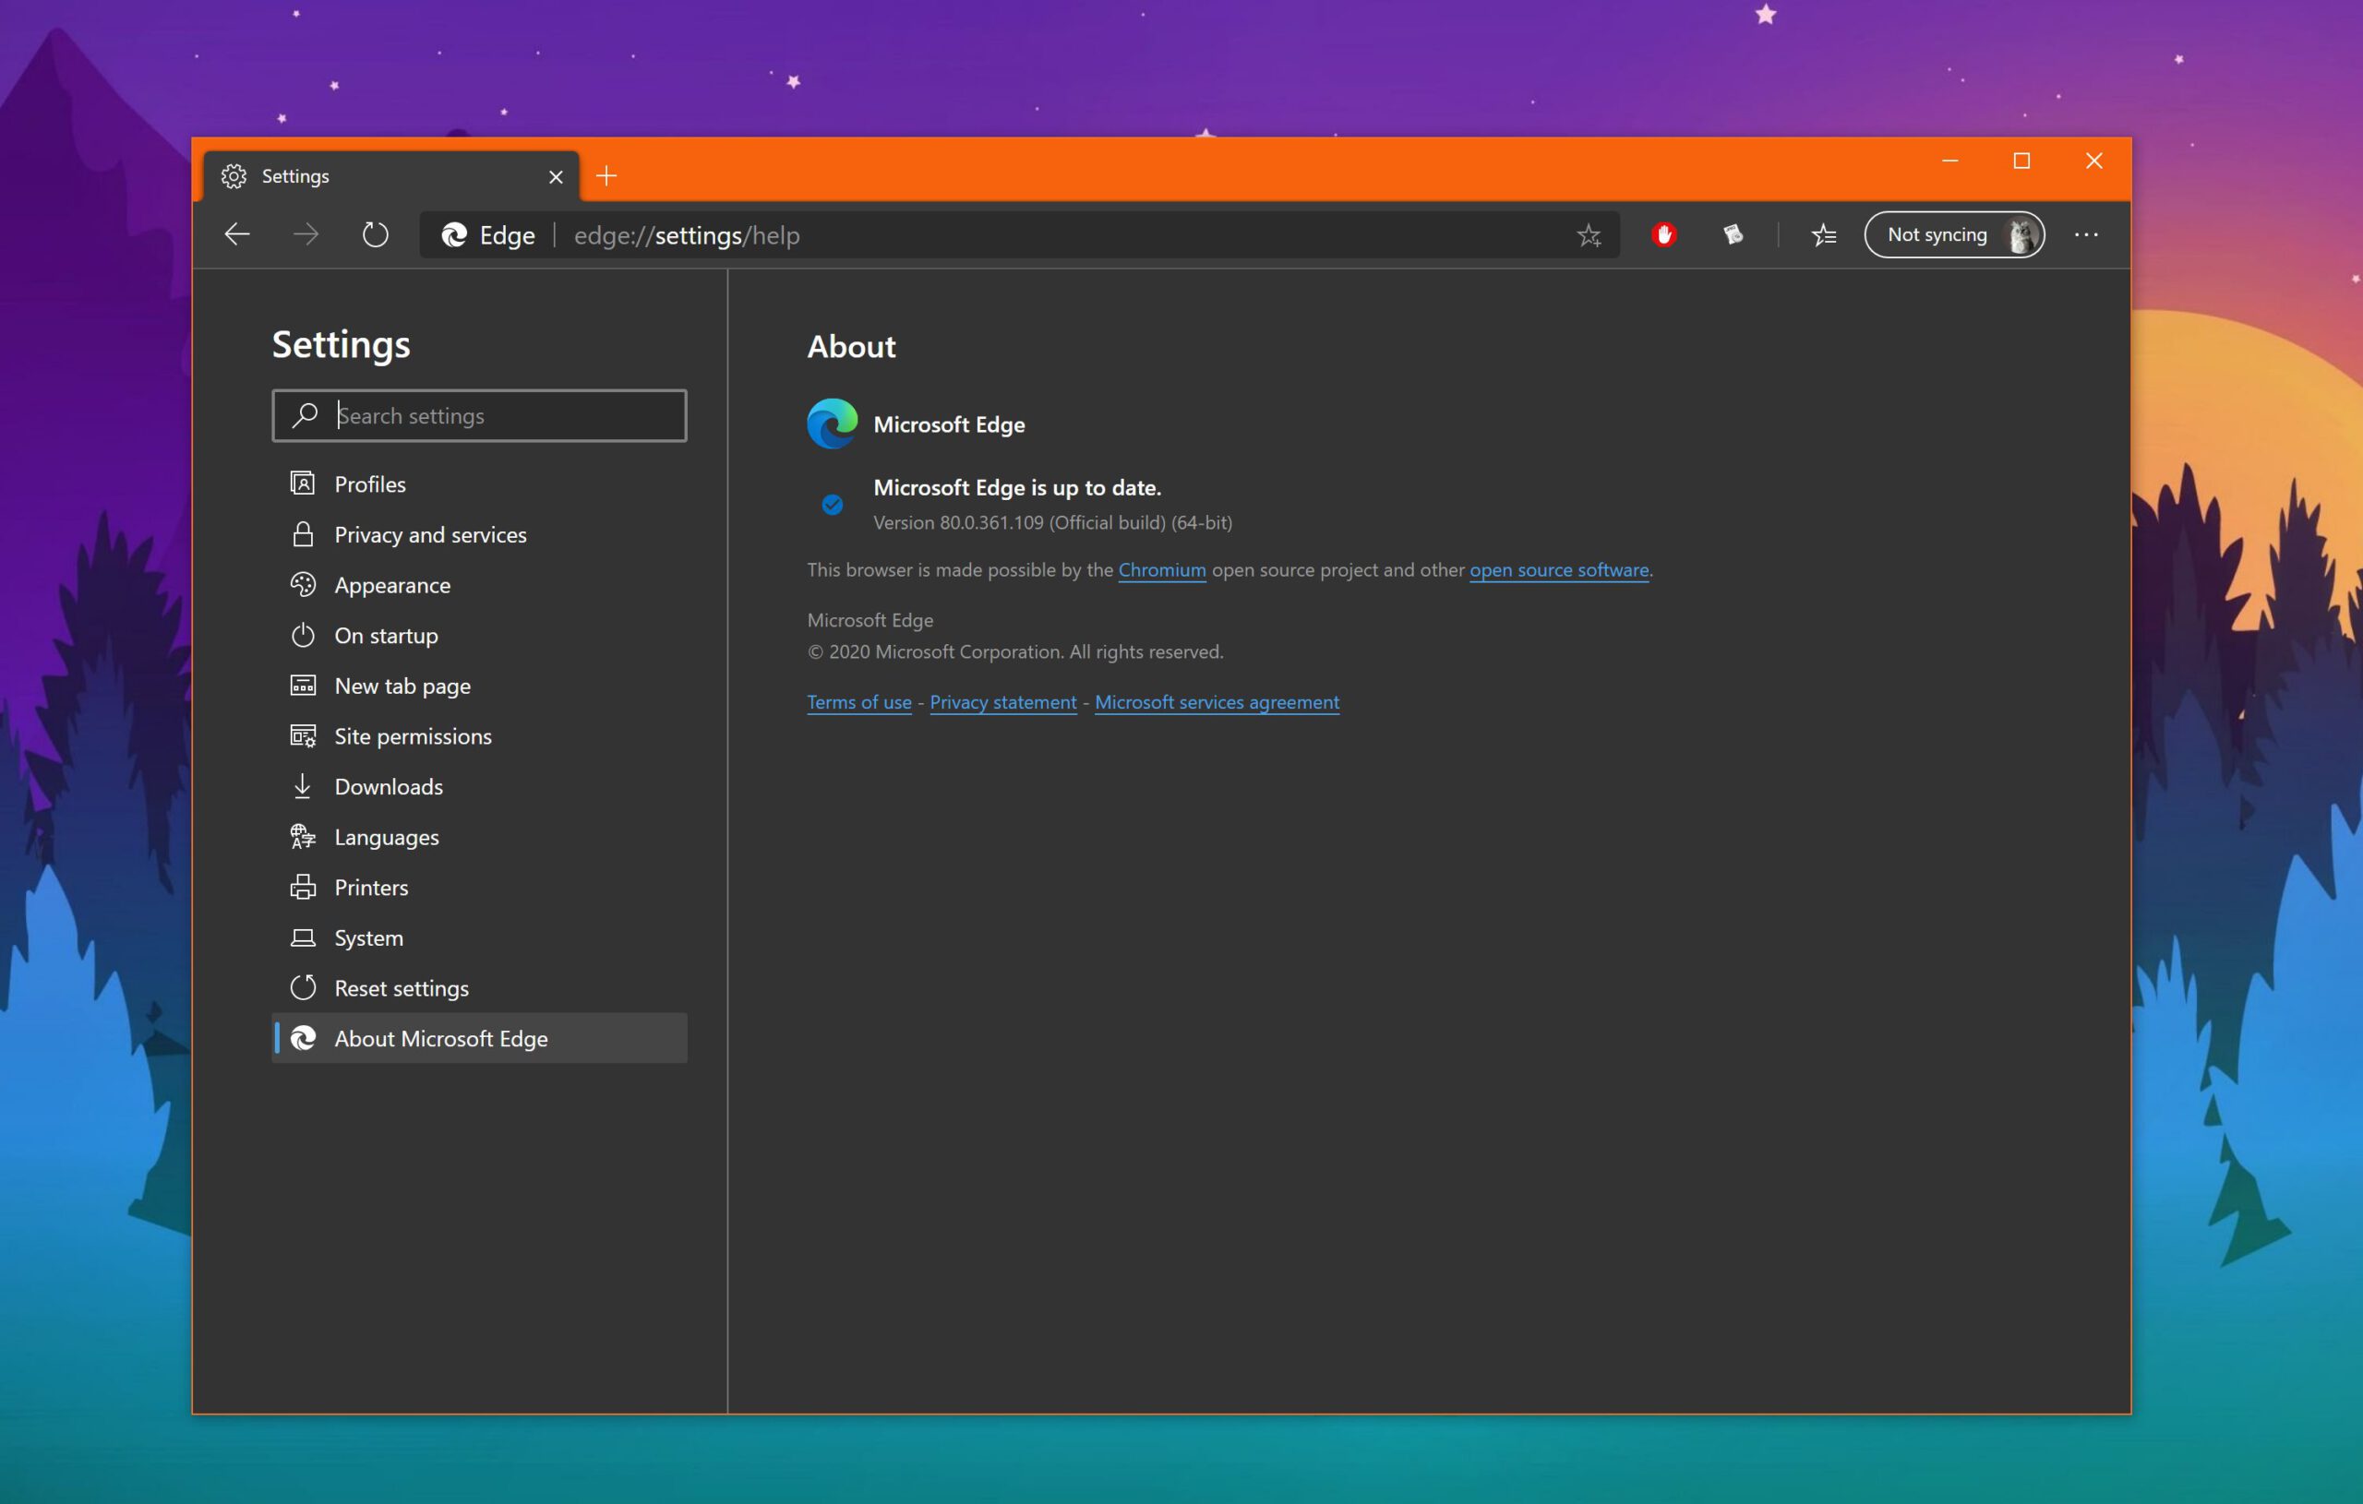
Task: Click the blue up-to-date checkmark icon
Action: point(833,505)
